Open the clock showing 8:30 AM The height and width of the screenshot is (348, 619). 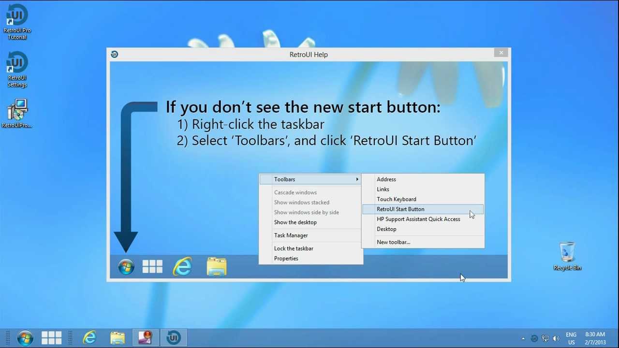pos(595,338)
